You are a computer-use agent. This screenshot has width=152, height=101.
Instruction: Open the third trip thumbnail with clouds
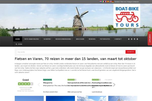point(91,98)
